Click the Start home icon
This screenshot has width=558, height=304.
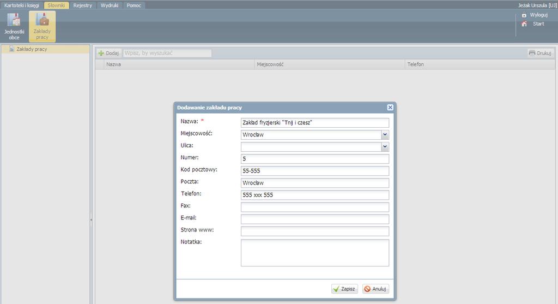(524, 24)
